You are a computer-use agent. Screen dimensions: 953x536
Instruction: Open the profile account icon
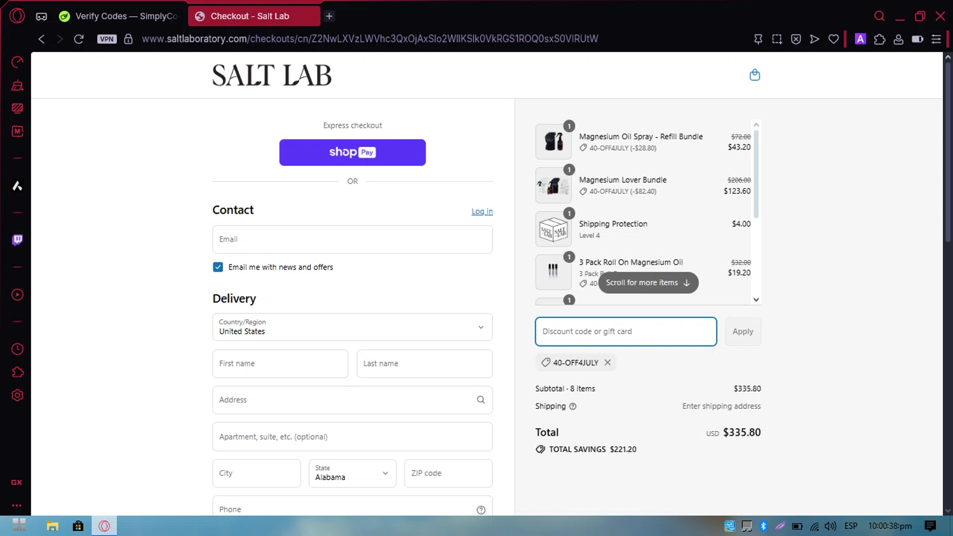coord(898,39)
